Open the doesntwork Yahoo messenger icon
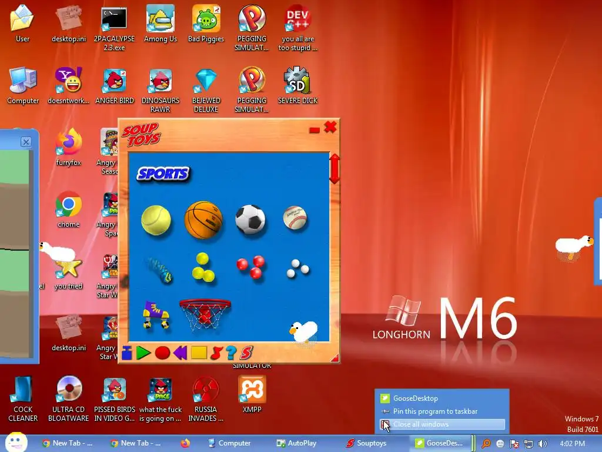 pyautogui.click(x=68, y=86)
